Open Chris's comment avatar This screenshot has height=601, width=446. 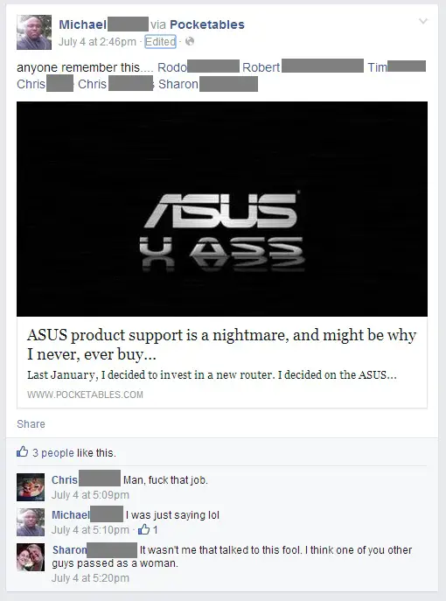coord(31,487)
